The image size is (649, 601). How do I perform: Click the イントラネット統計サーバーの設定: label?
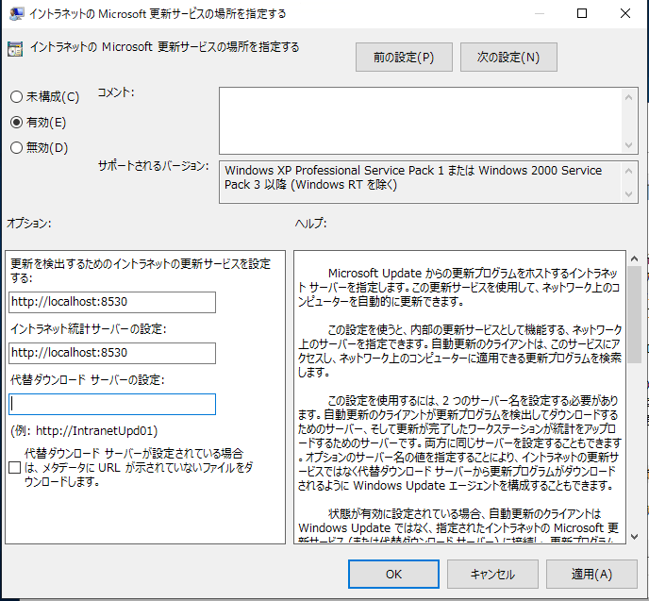(88, 329)
